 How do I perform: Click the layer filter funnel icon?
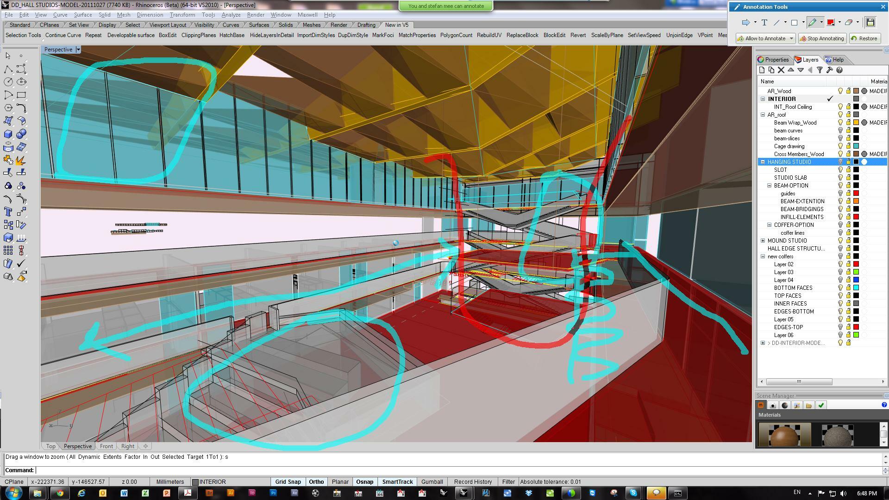click(820, 70)
